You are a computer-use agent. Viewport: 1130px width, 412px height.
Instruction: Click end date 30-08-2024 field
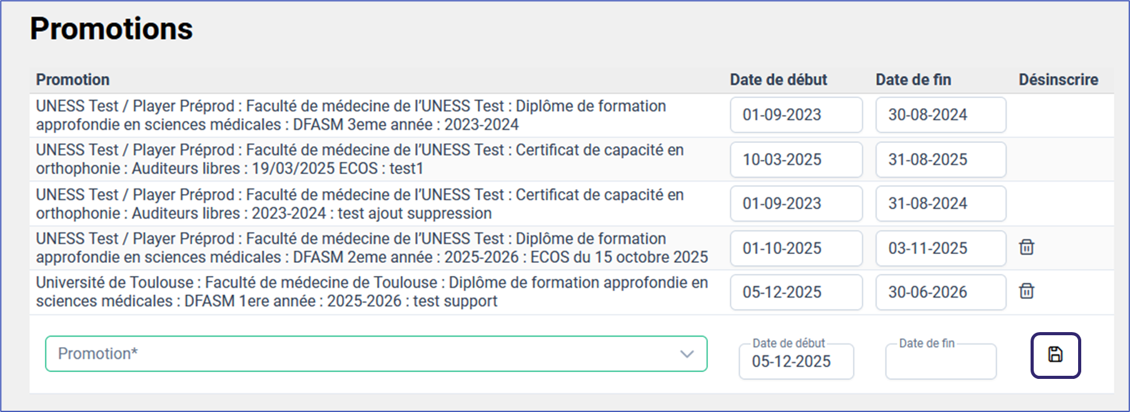click(940, 115)
